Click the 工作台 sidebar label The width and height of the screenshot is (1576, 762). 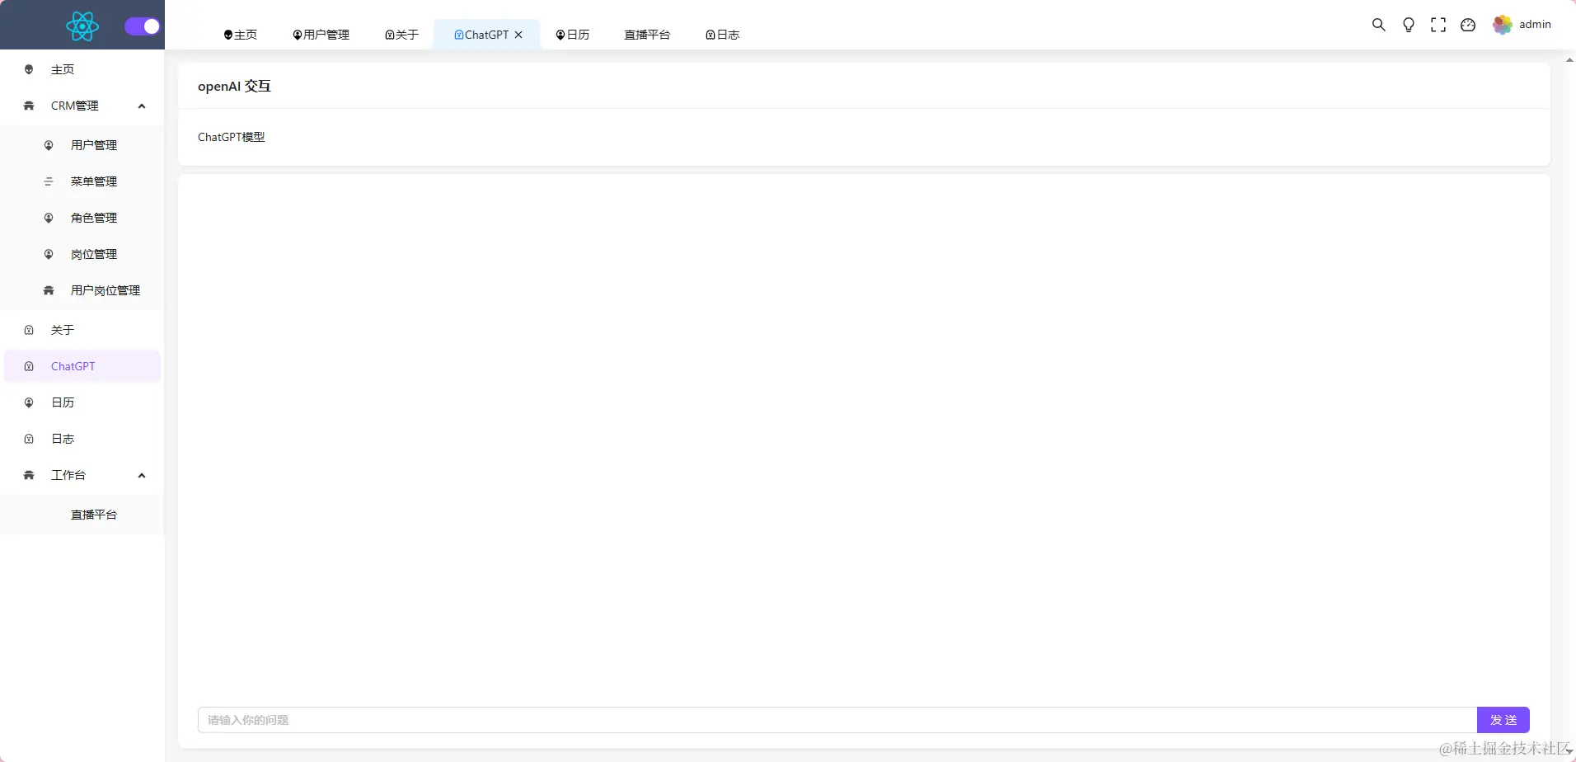click(68, 475)
